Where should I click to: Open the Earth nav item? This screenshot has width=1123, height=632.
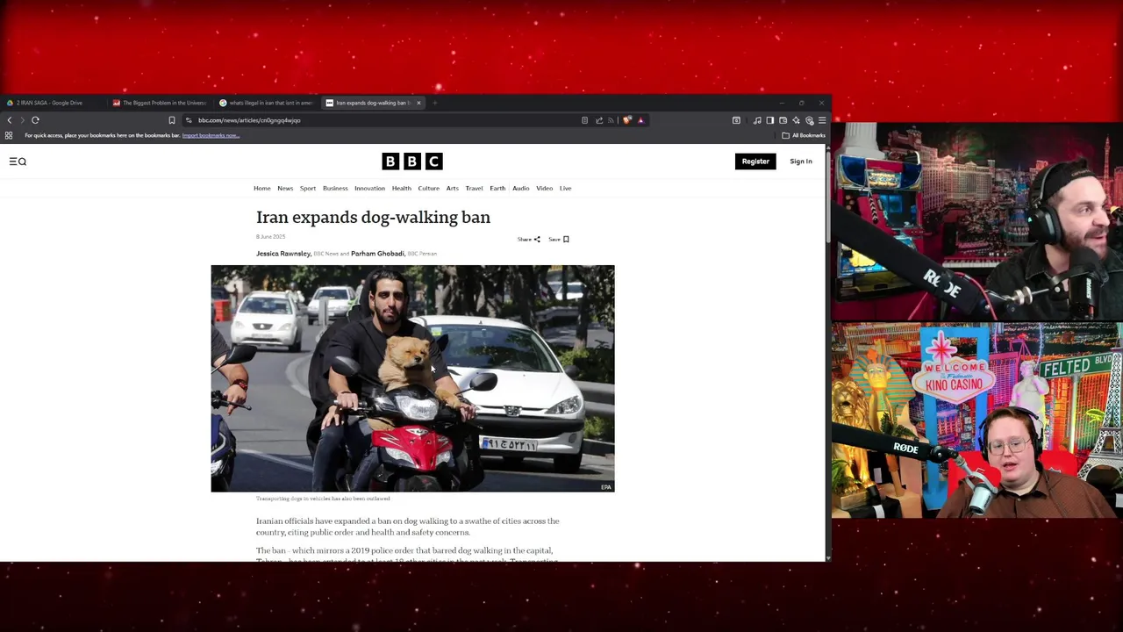click(x=497, y=188)
